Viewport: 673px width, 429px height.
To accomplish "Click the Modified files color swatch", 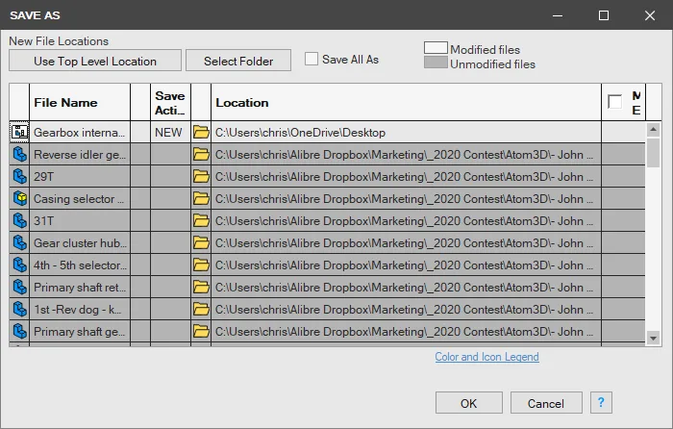I will pyautogui.click(x=436, y=48).
